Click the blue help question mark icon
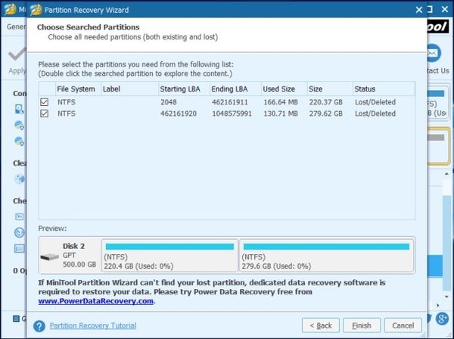Viewport: 454px width, 339px height. pos(39,326)
